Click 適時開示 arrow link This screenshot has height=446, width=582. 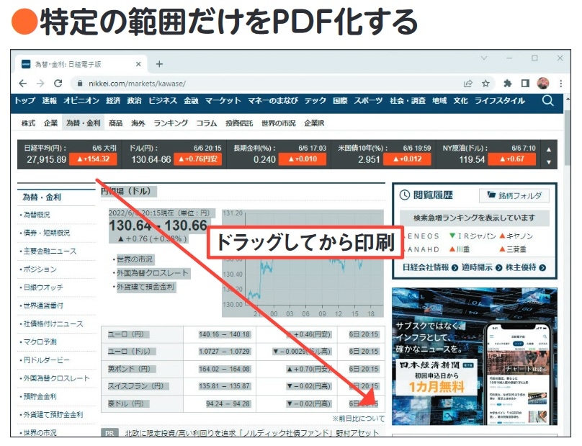coord(482,268)
